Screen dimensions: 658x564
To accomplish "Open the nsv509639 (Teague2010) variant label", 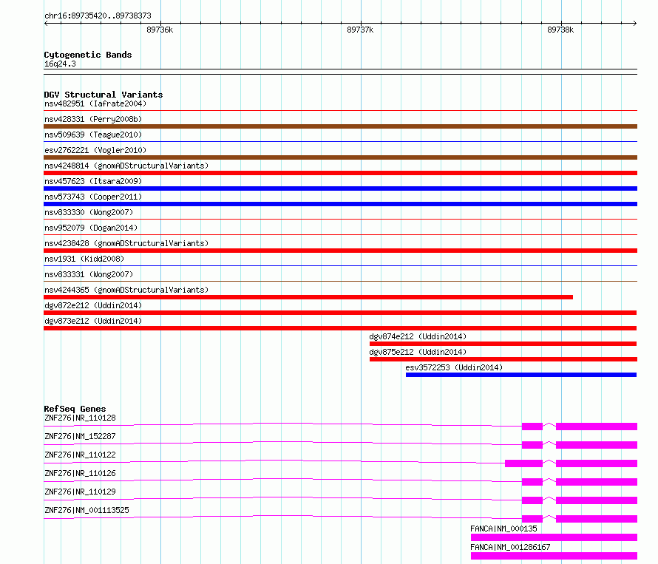I will point(93,135).
